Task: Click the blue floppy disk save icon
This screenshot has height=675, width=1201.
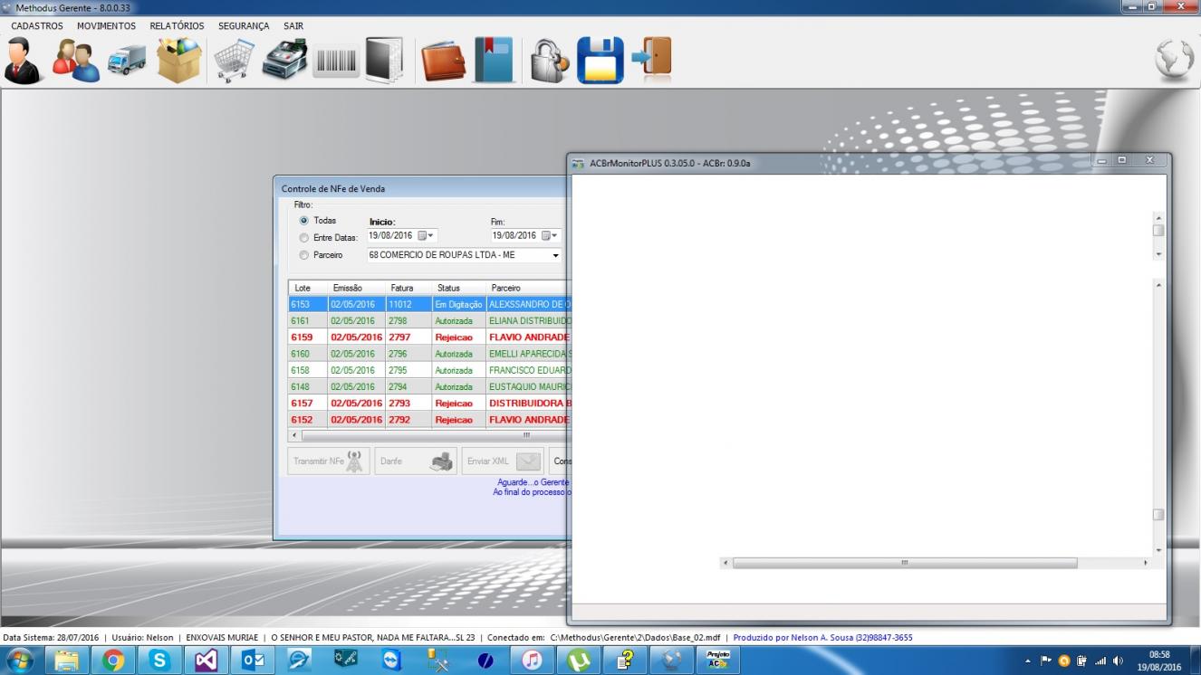Action: pos(600,61)
